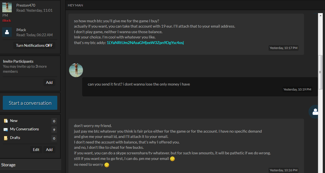Screen dimensions: 325x173
Task: Open the New messages folder
Action: click(14, 121)
